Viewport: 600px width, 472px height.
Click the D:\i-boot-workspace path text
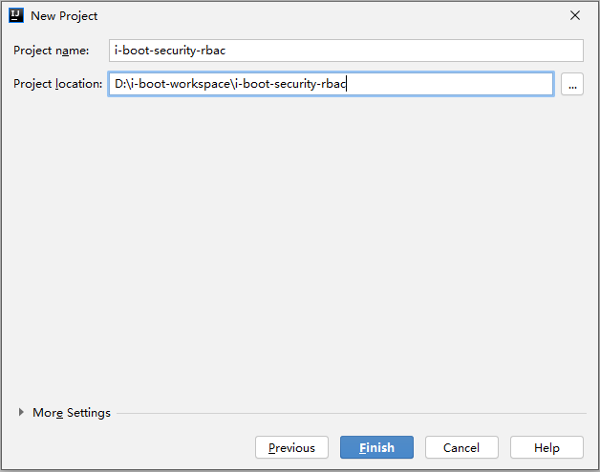(172, 85)
